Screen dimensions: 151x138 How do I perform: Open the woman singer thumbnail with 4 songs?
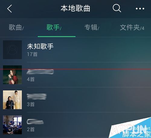pos(12,75)
